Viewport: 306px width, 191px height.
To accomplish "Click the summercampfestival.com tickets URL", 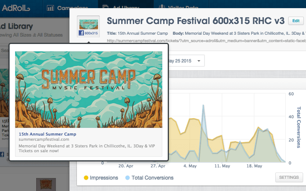I will (x=206, y=41).
